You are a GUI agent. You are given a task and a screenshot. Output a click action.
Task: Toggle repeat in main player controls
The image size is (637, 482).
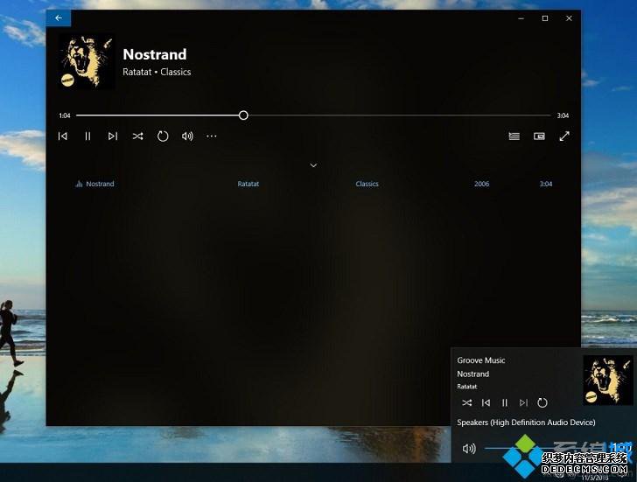163,136
